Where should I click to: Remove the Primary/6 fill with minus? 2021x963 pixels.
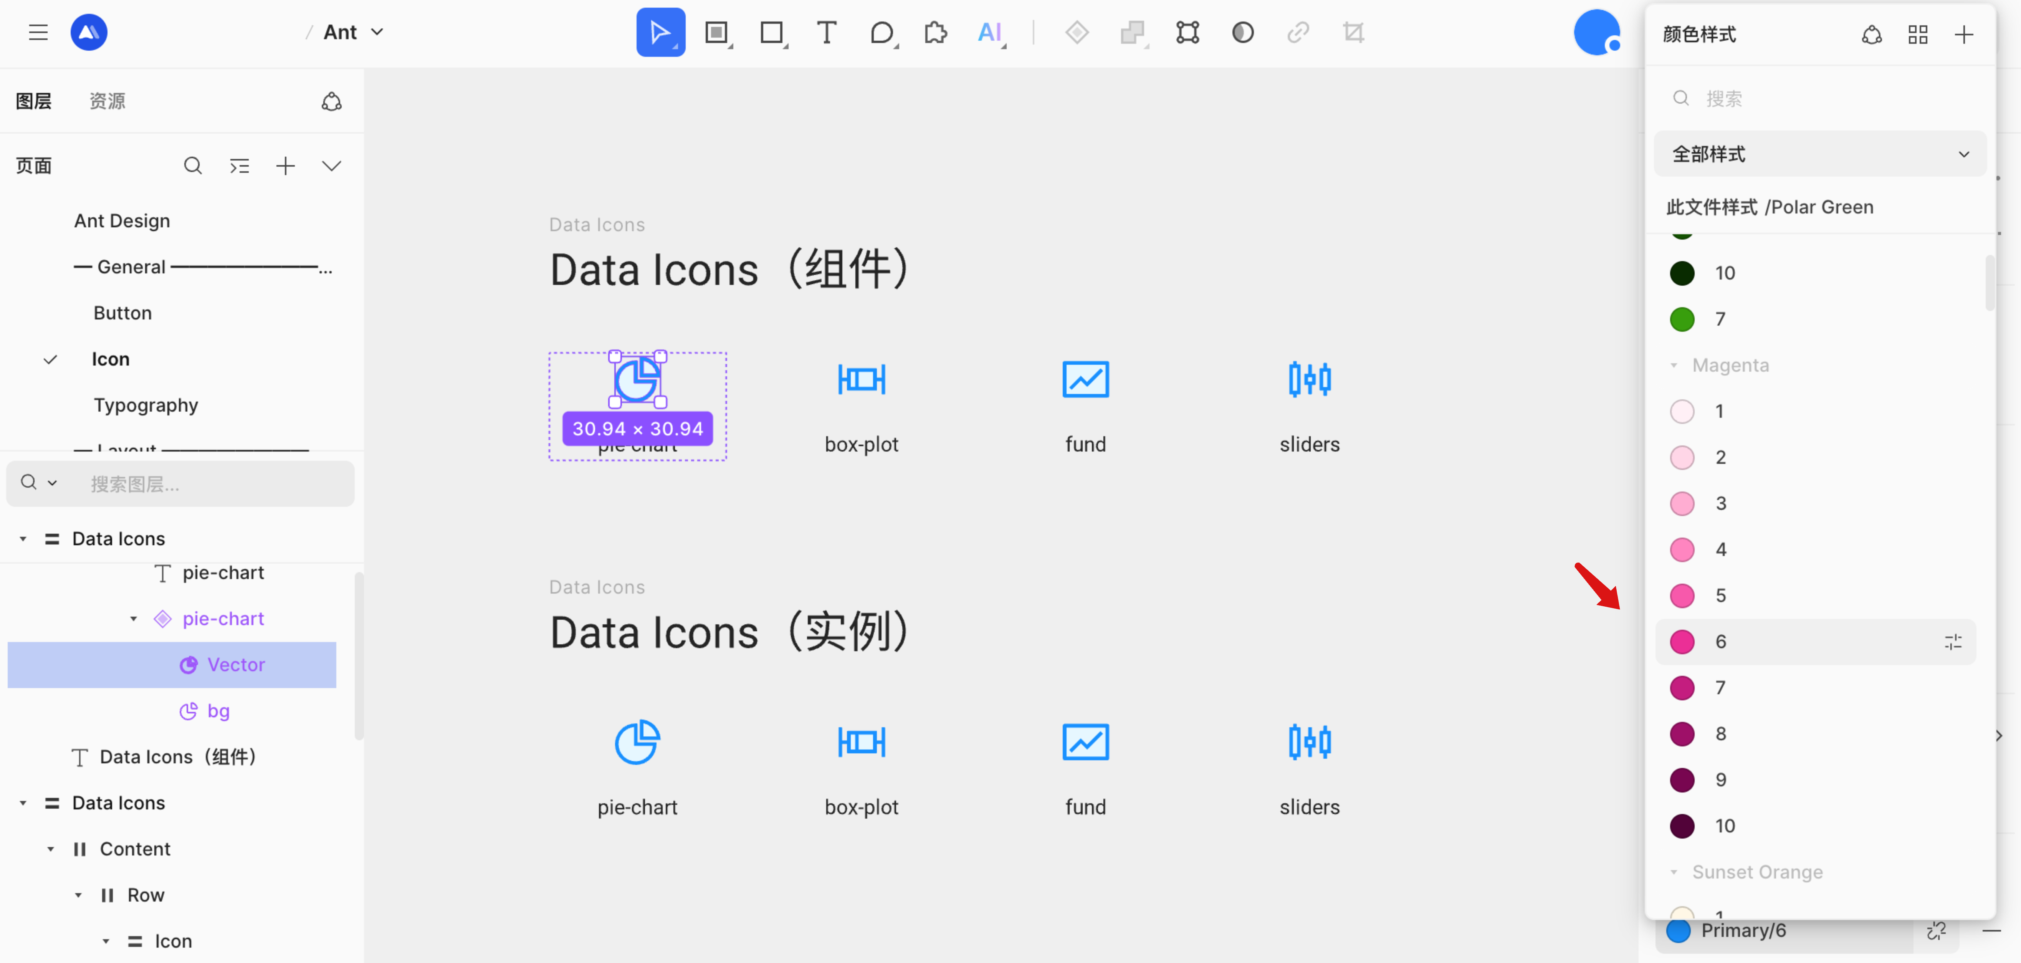pos(1991,931)
